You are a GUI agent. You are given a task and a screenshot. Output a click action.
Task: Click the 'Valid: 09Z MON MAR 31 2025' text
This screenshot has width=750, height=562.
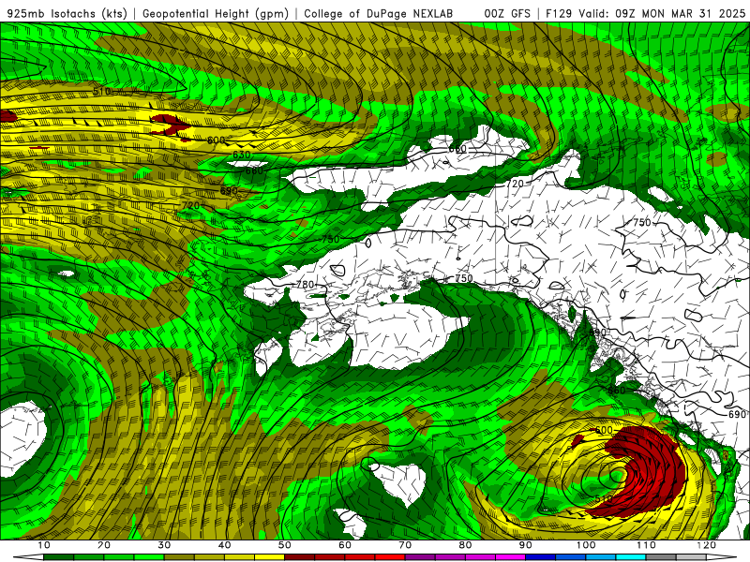[x=662, y=14]
